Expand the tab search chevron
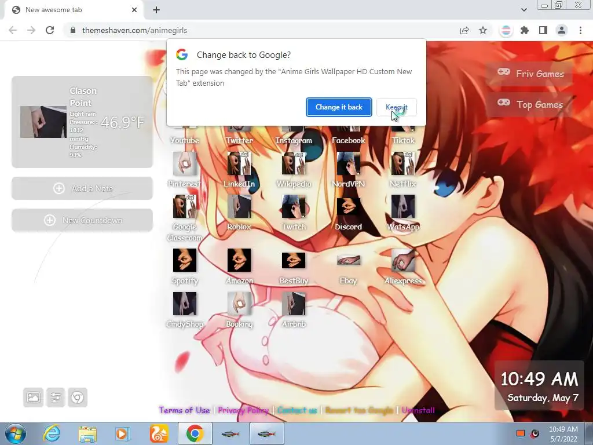The width and height of the screenshot is (593, 445). click(524, 10)
